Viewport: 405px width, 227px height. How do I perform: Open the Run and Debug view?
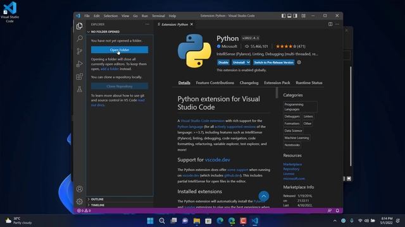pyautogui.click(x=79, y=64)
